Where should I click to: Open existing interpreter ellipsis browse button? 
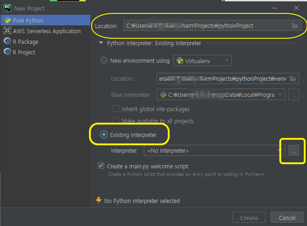(294, 150)
